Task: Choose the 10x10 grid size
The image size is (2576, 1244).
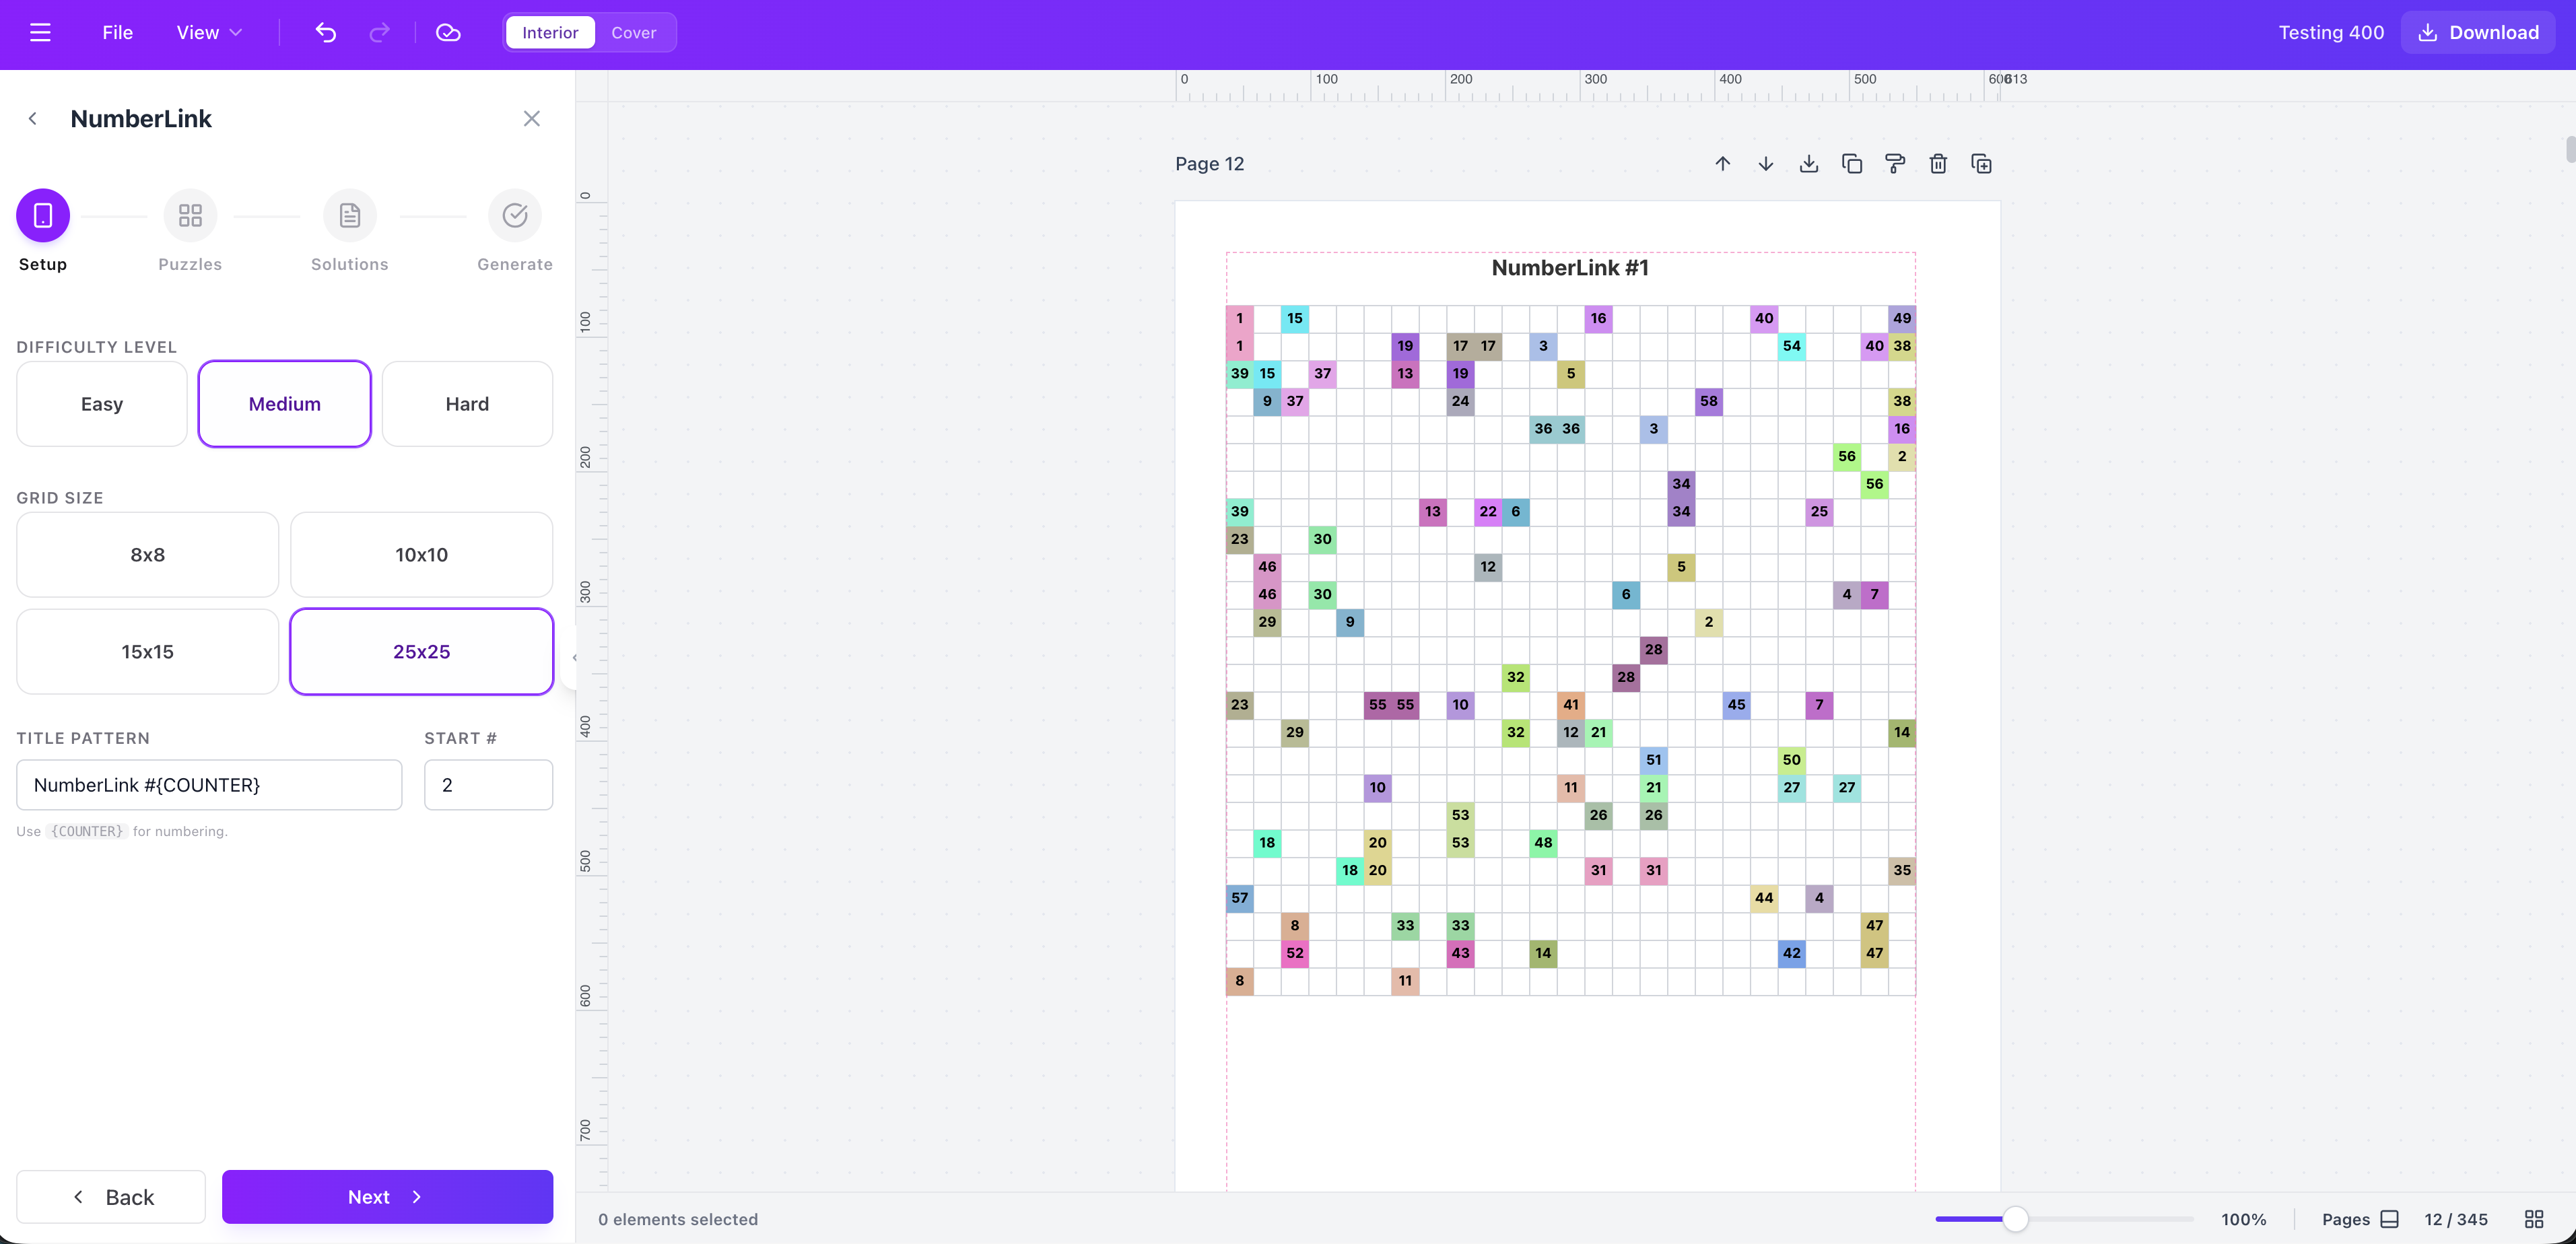Action: 421,554
